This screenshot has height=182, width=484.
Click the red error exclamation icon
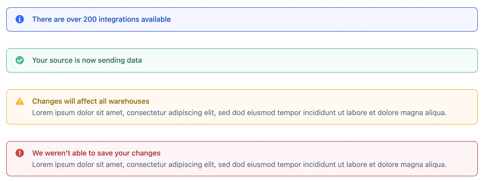20,153
